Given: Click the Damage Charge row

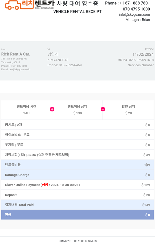Looking at the screenshot, I should point(77,175).
